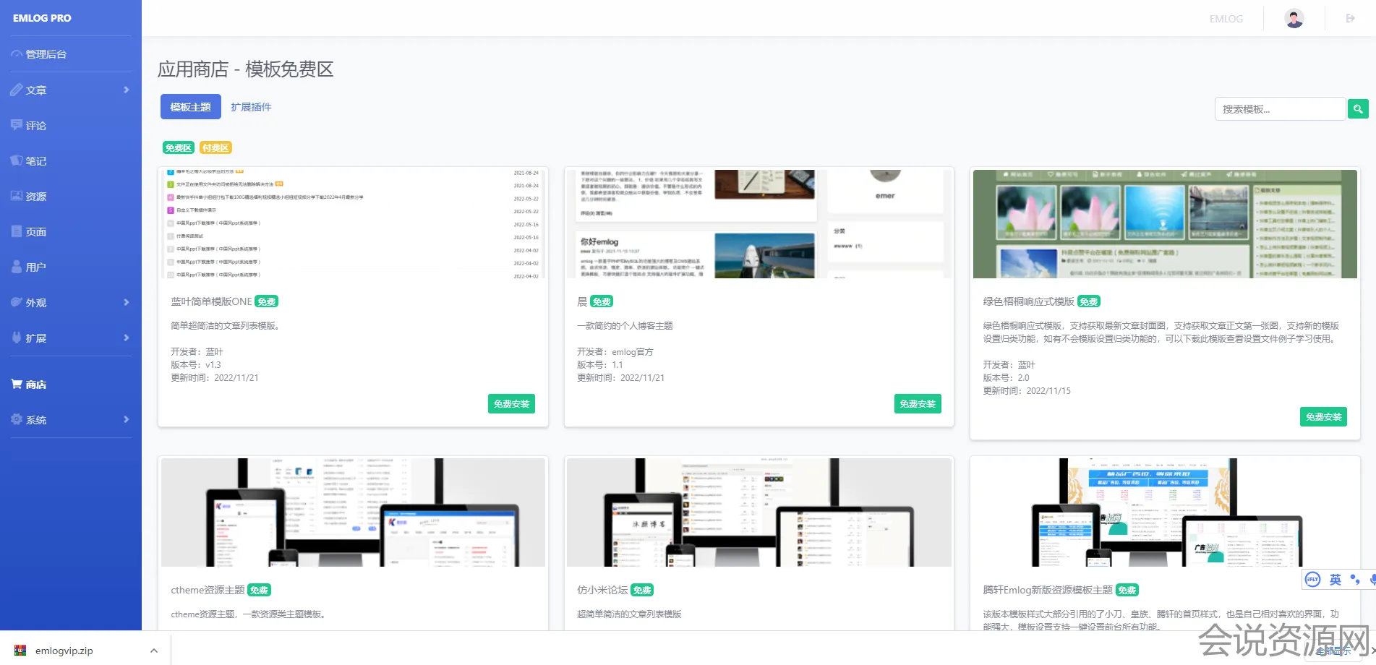1376x665 pixels.
Task: Open the 用户 users sidebar icon
Action: pyautogui.click(x=17, y=267)
